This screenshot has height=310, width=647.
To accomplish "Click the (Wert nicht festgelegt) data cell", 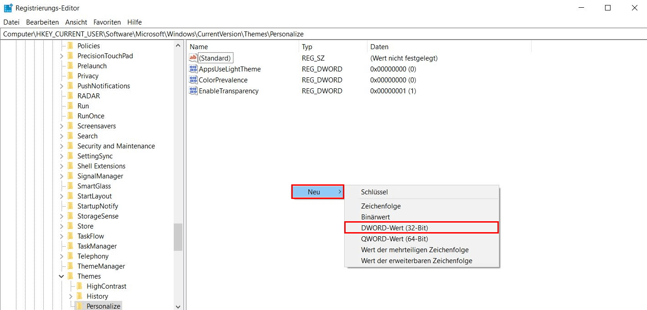I will [404, 58].
